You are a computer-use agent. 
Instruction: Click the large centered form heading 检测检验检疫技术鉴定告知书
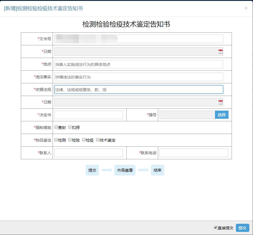126,24
